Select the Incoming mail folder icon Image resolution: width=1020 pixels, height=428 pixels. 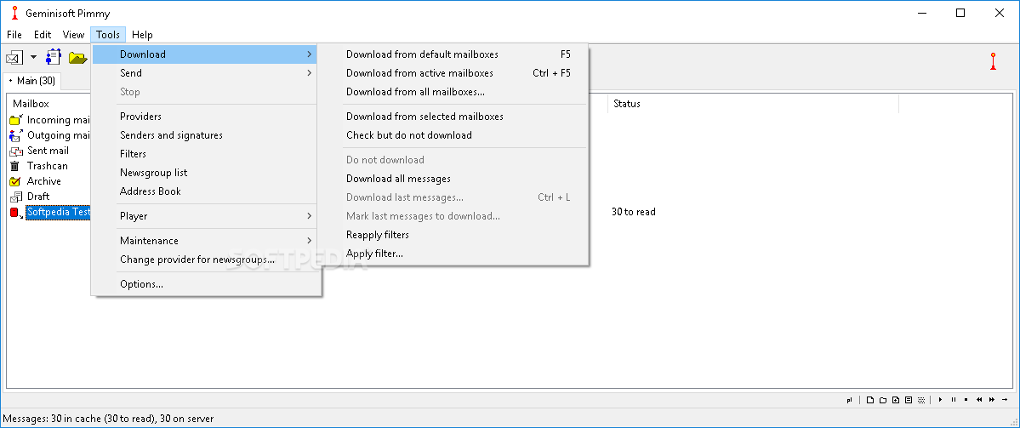click(16, 120)
